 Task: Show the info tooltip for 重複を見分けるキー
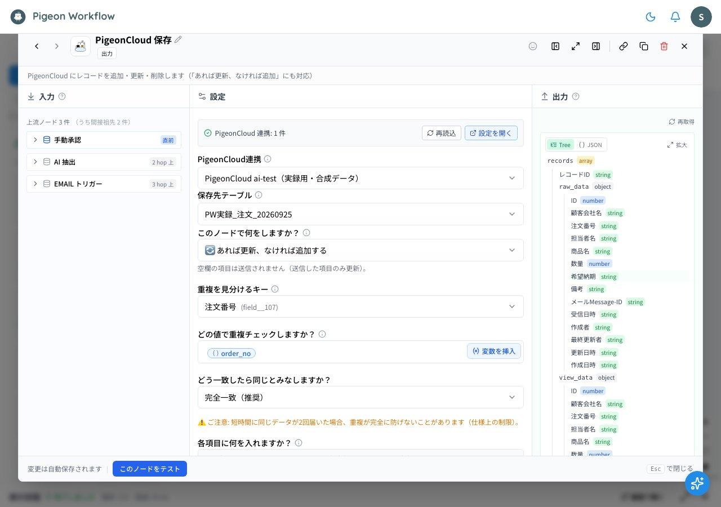point(275,289)
